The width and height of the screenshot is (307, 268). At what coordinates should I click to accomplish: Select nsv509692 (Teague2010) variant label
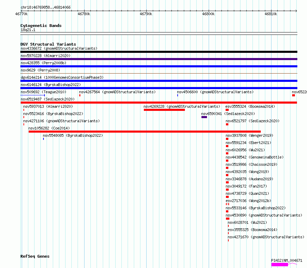click(x=43, y=92)
